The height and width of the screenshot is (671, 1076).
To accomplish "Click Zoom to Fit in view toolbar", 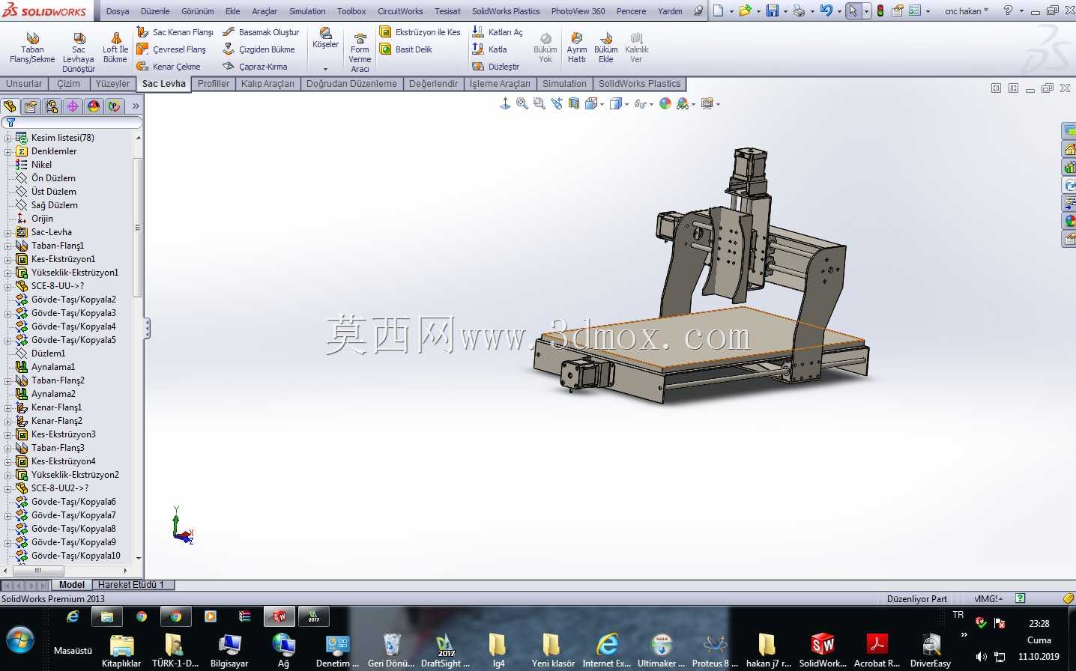I will [522, 104].
